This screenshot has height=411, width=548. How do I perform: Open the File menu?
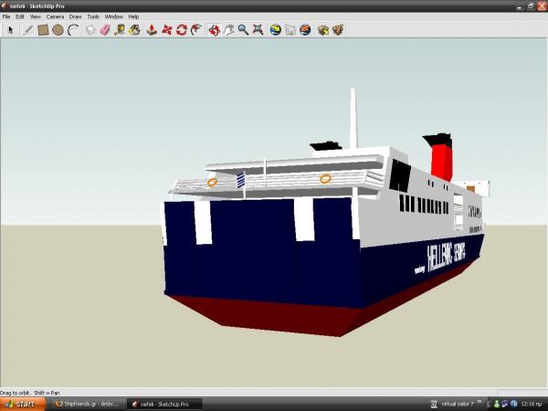[5, 16]
